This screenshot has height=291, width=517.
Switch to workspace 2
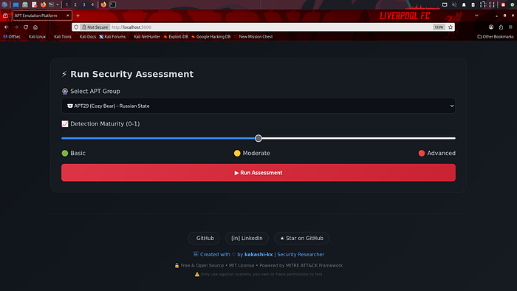point(75,4)
